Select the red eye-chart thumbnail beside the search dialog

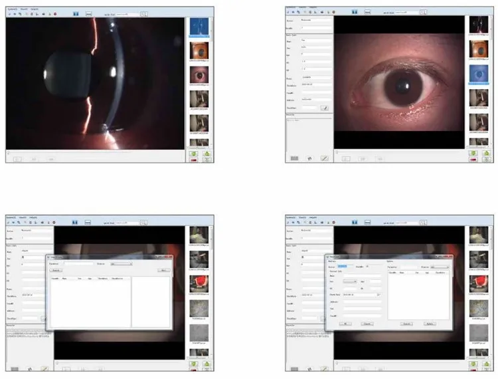click(x=199, y=284)
